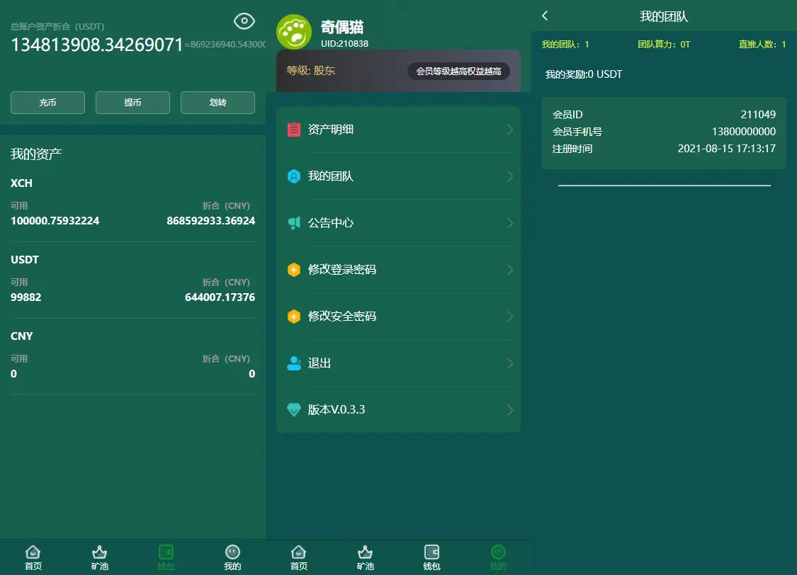Open 钱包 tab in the profile screen's bottom bar
797x575 pixels.
[x=431, y=557]
